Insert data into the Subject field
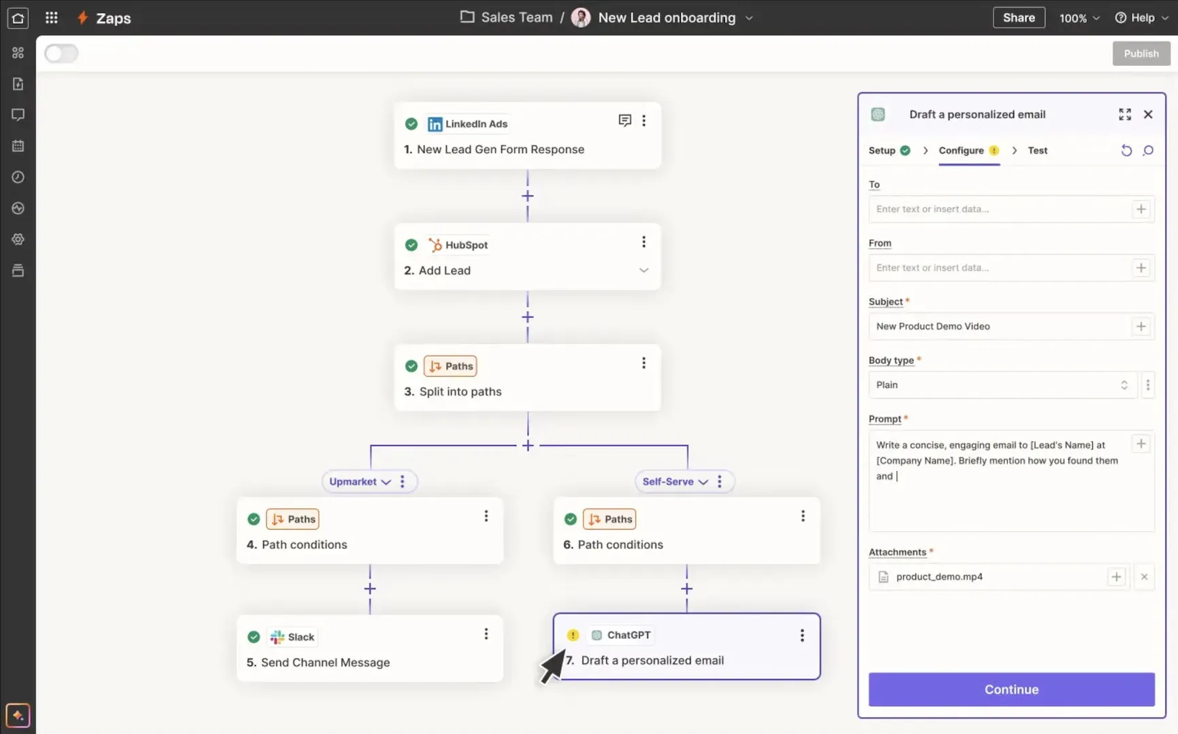Viewport: 1178px width, 734px height. click(1141, 326)
